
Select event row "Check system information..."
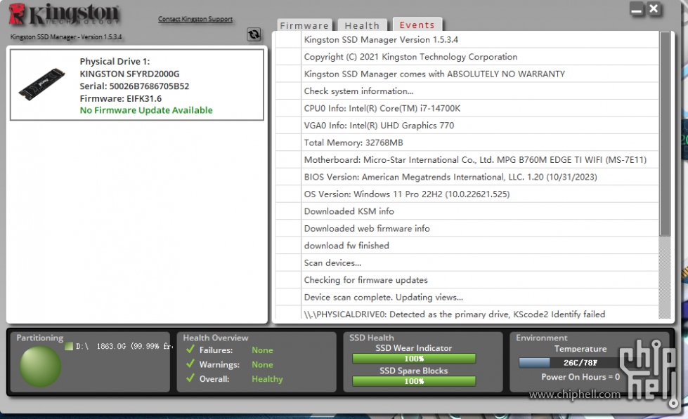point(467,91)
